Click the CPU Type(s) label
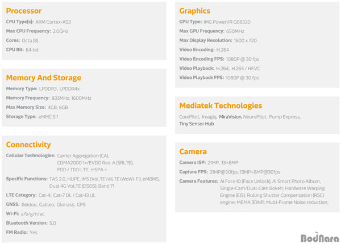This screenshot has height=244, width=341. (20, 22)
